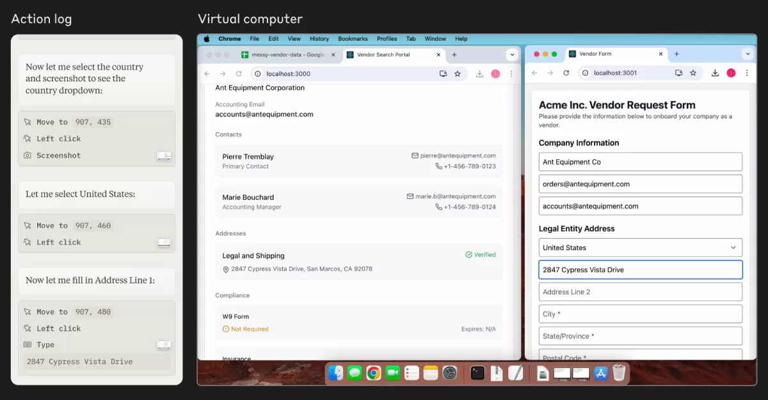
Task: Open the File menu
Action: [x=255, y=39]
